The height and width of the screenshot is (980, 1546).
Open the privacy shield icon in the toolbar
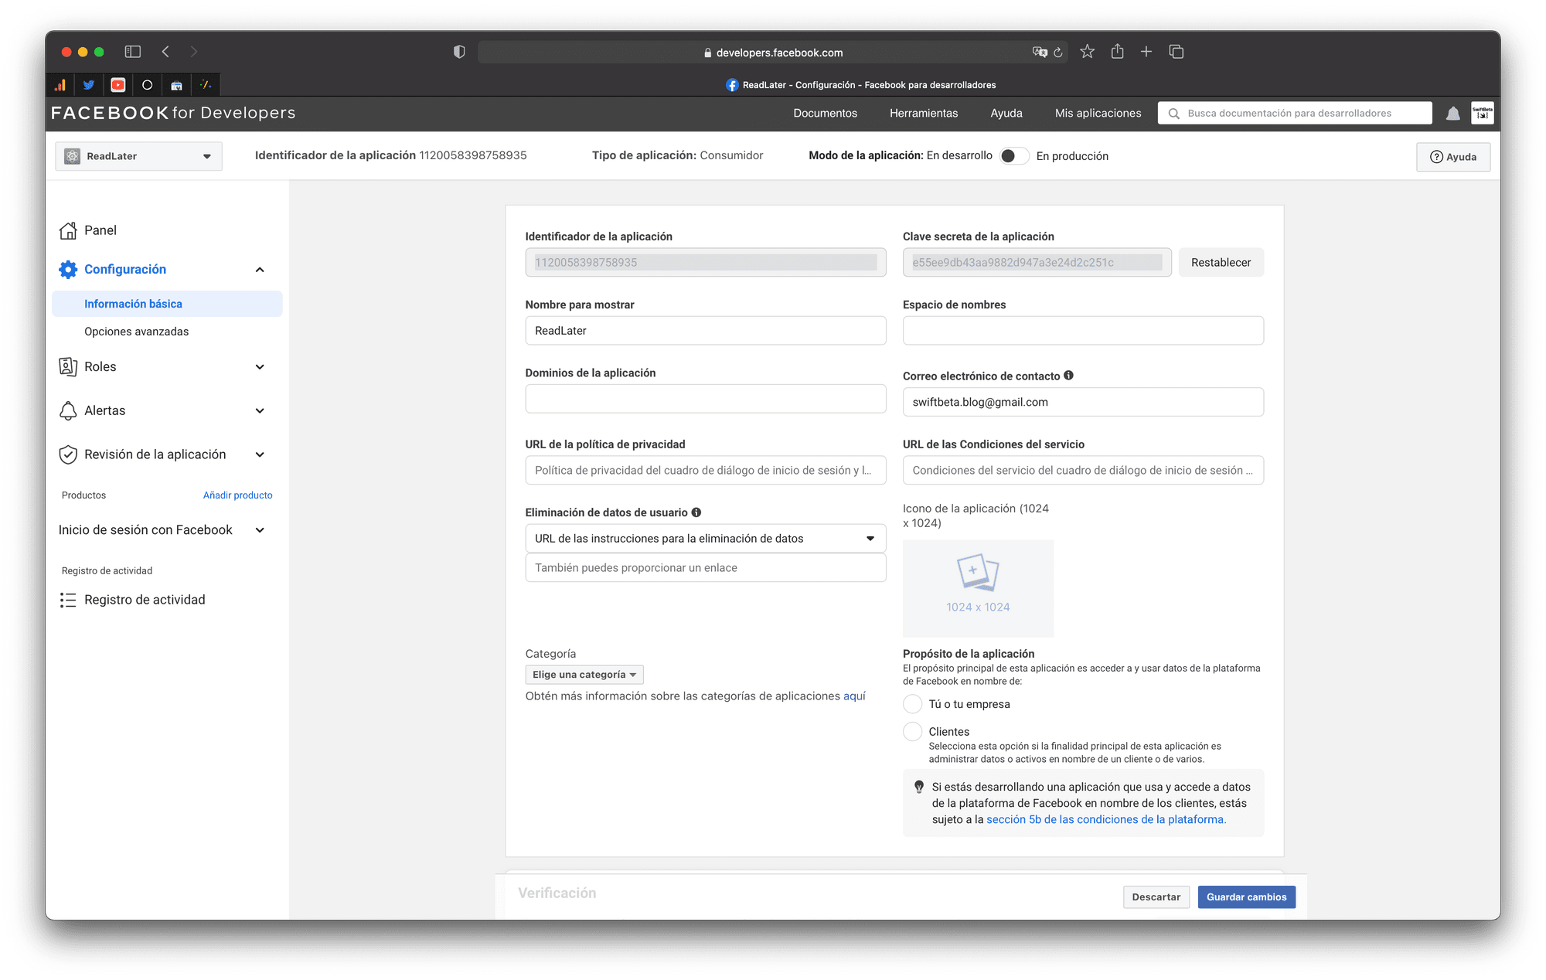459,52
